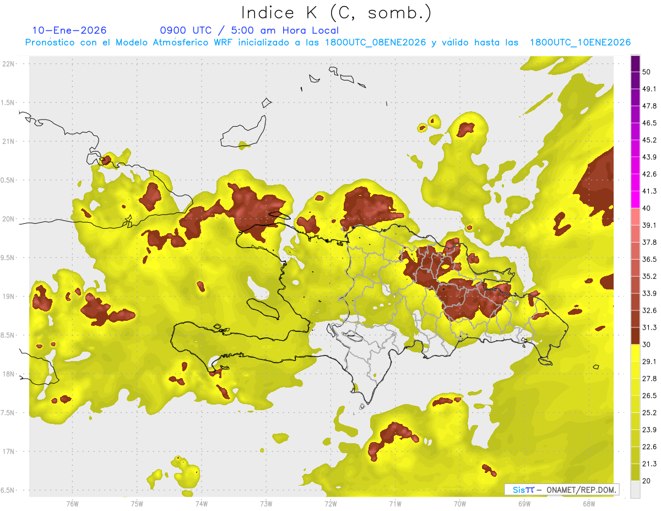This screenshot has width=661, height=511.
Task: Click the model initialization time "1800UTC_08ENE2026"
Action: coord(375,42)
